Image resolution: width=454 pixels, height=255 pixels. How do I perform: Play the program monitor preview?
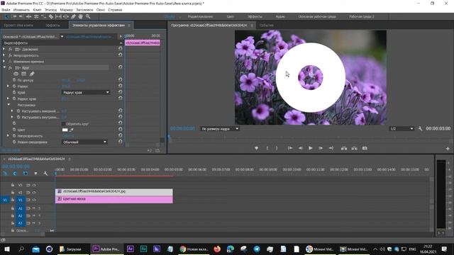[x=311, y=148]
